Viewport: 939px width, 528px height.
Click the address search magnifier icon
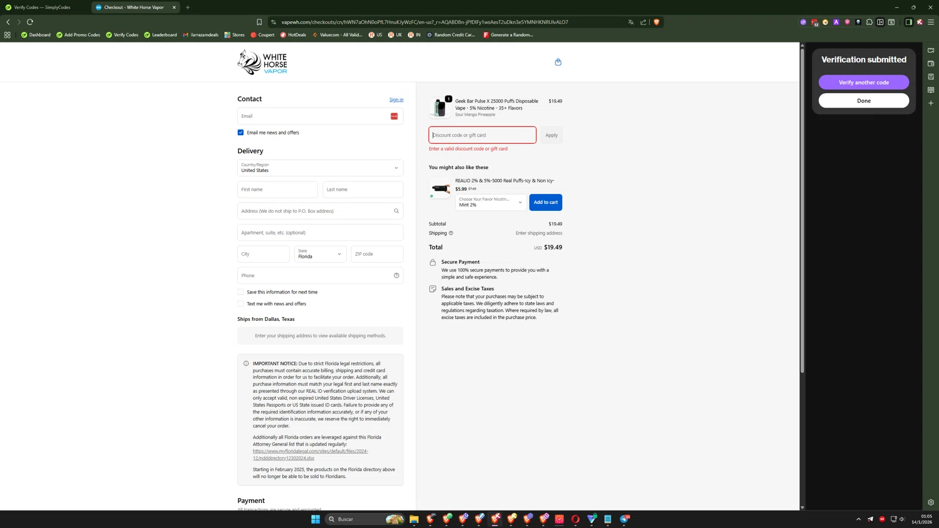tap(396, 211)
